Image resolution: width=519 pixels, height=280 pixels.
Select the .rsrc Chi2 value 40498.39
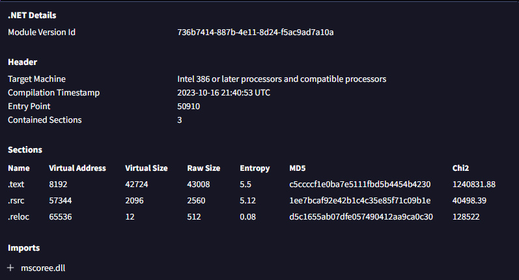click(x=470, y=201)
